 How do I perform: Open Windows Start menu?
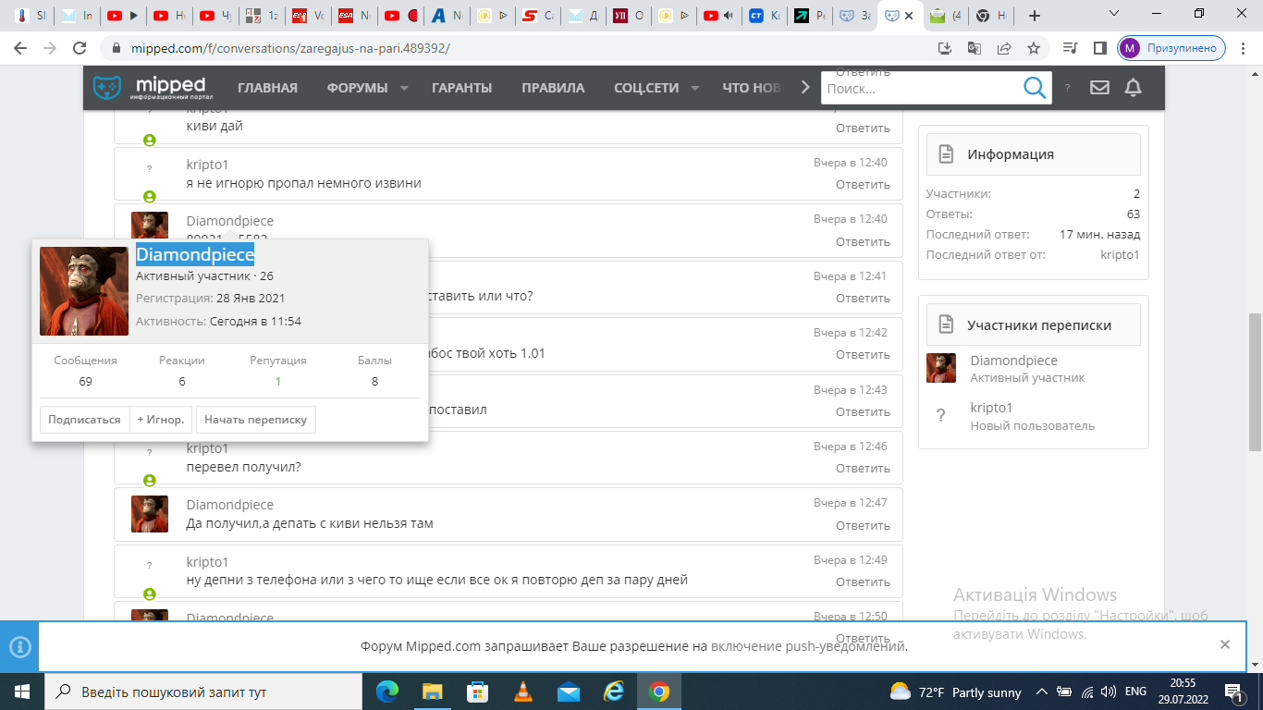[21, 692]
